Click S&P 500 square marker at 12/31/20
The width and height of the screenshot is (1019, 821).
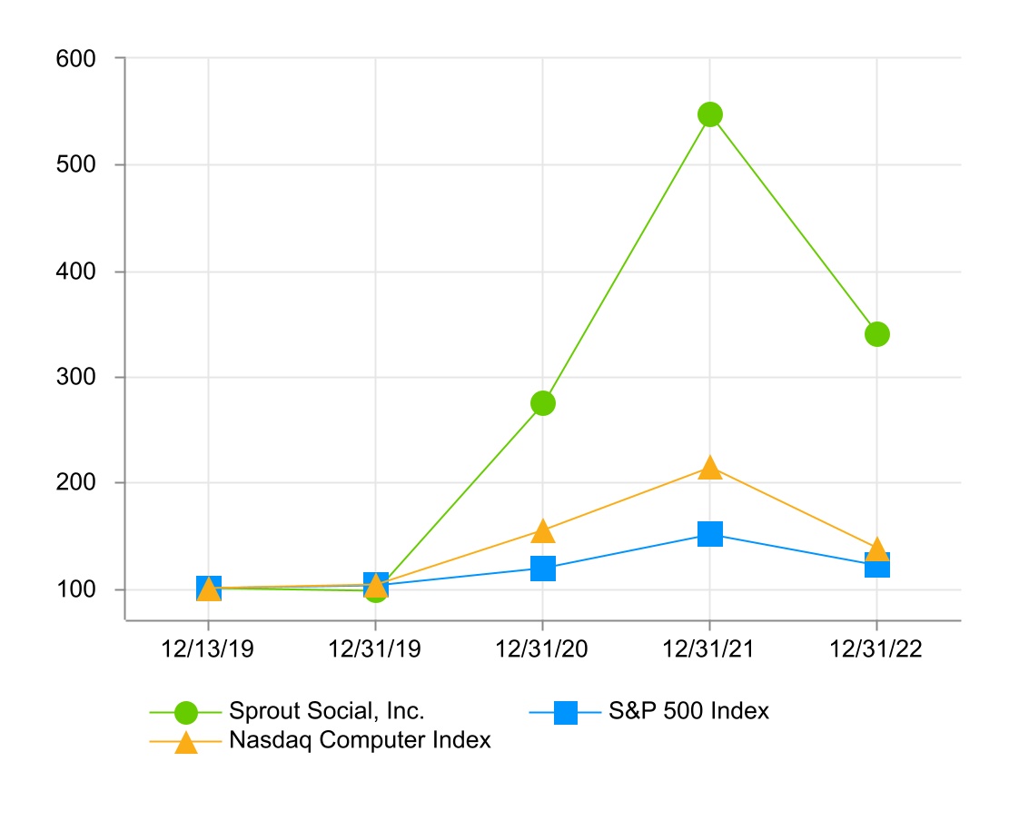[x=543, y=569]
